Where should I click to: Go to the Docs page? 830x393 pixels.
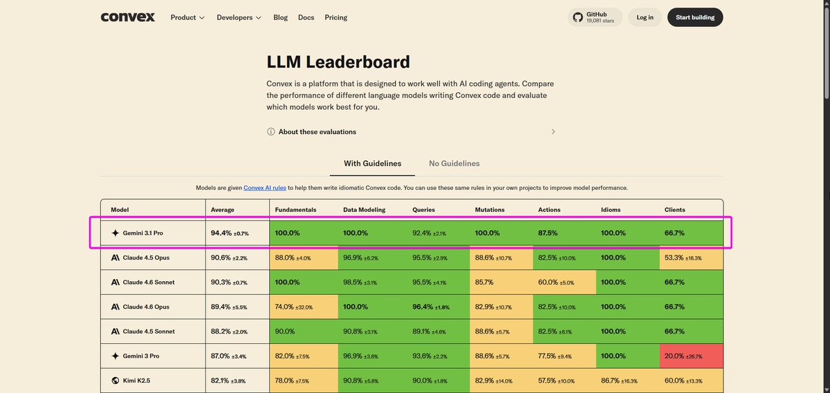pyautogui.click(x=306, y=17)
